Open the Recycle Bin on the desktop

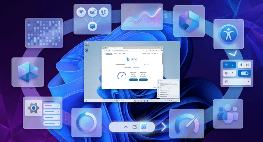[x=87, y=44]
